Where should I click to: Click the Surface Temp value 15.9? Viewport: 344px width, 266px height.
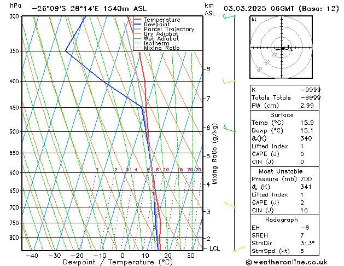tap(307, 123)
